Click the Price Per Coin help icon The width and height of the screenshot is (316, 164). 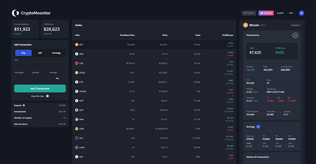pos(47,96)
